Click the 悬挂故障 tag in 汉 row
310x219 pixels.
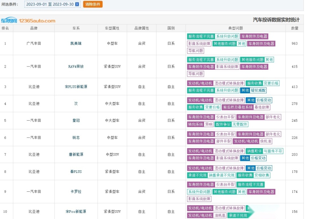[262, 107]
